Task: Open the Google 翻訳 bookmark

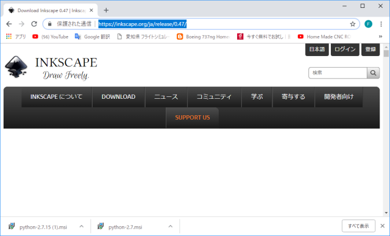Action: (x=92, y=37)
